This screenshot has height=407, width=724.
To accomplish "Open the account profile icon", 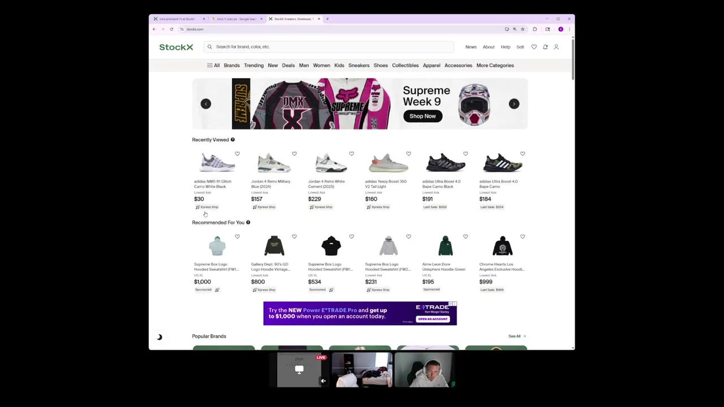I will pos(556,47).
